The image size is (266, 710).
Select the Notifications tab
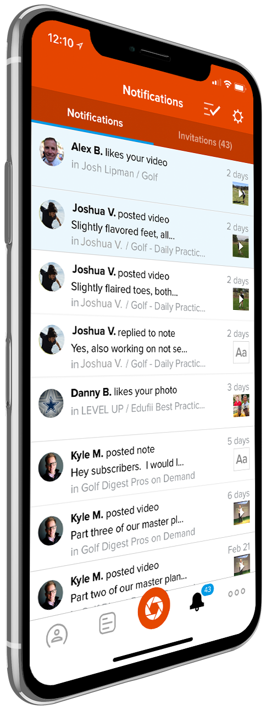coord(95,117)
